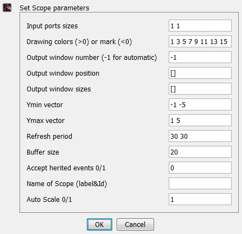The height and width of the screenshot is (234, 242).
Task: Click the Ymin vector label
Action: pyautogui.click(x=44, y=105)
